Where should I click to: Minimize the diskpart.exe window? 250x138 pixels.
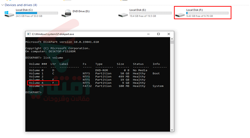[x=148, y=34]
